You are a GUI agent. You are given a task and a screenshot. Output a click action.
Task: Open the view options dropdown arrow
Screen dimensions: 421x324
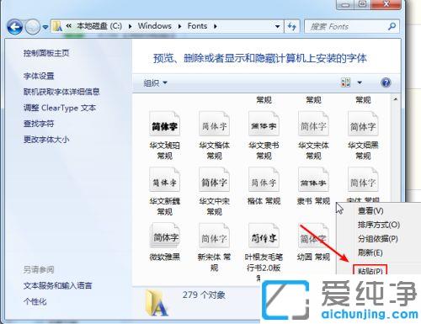point(360,82)
